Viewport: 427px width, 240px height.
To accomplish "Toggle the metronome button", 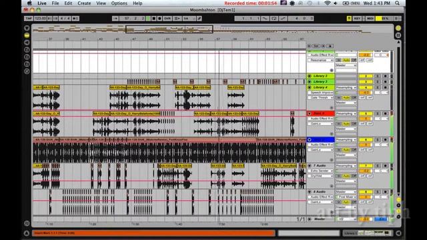I will pos(75,19).
